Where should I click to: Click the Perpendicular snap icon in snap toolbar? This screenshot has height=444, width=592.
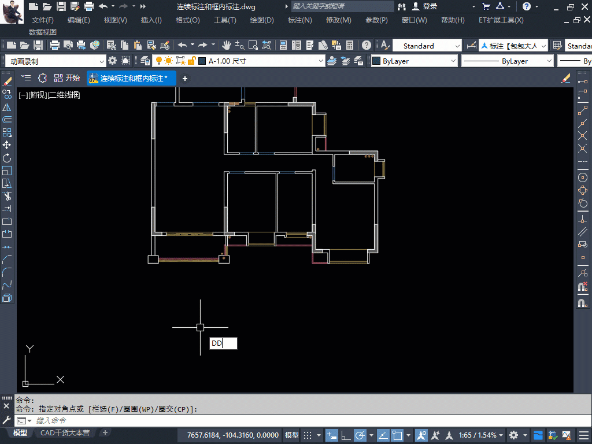pyautogui.click(x=583, y=219)
